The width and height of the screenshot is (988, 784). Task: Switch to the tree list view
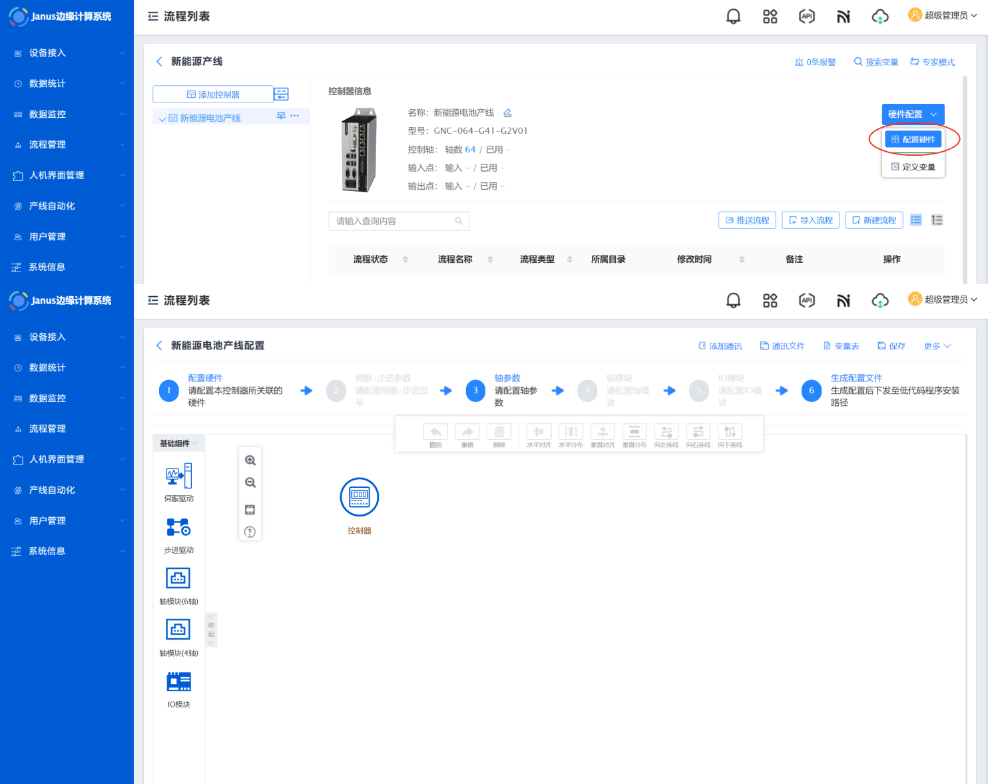pyautogui.click(x=937, y=220)
